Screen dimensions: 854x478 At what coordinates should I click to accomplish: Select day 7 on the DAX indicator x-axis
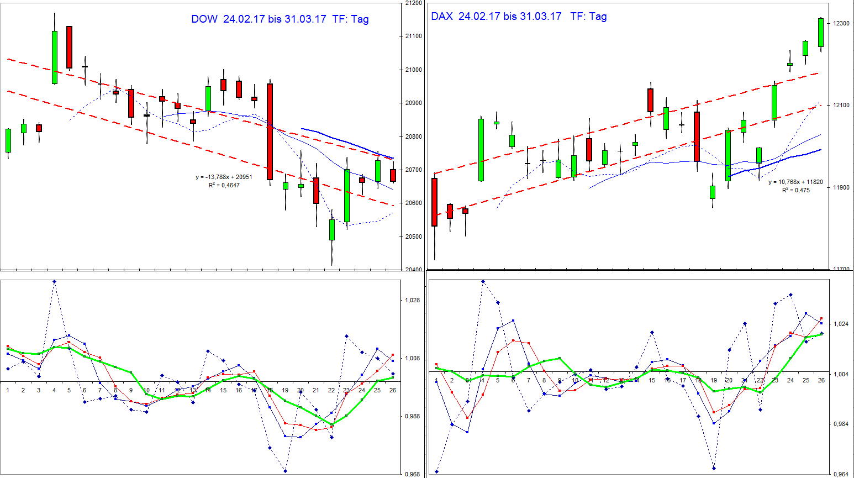[529, 380]
